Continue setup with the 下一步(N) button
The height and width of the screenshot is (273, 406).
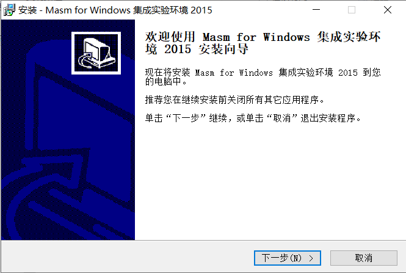click(x=288, y=258)
